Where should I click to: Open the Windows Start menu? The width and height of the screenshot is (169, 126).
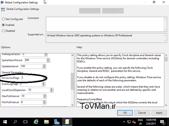pos(5,122)
